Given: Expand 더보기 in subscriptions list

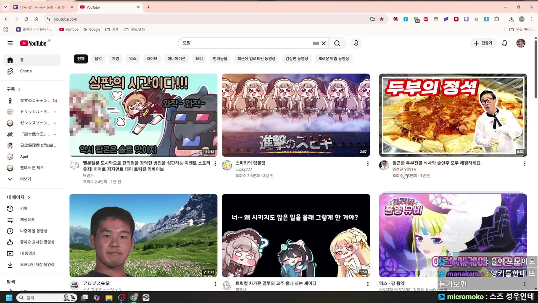Looking at the screenshot, I should pos(32,179).
